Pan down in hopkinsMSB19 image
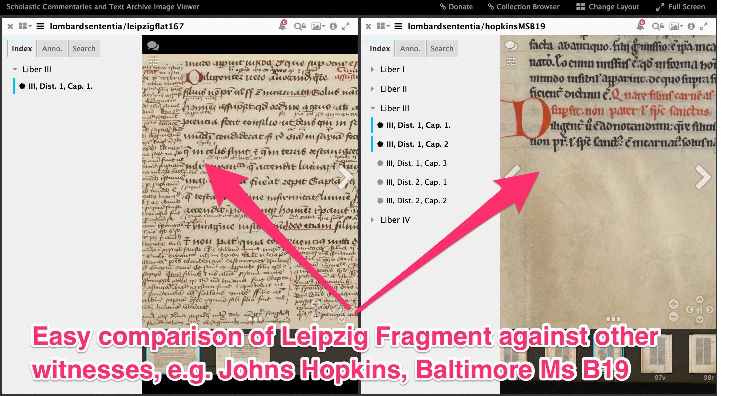Screen dimensions: 737x396 700,320
